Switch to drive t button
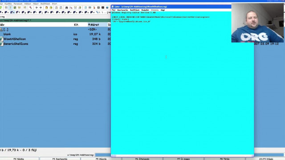 81,12
